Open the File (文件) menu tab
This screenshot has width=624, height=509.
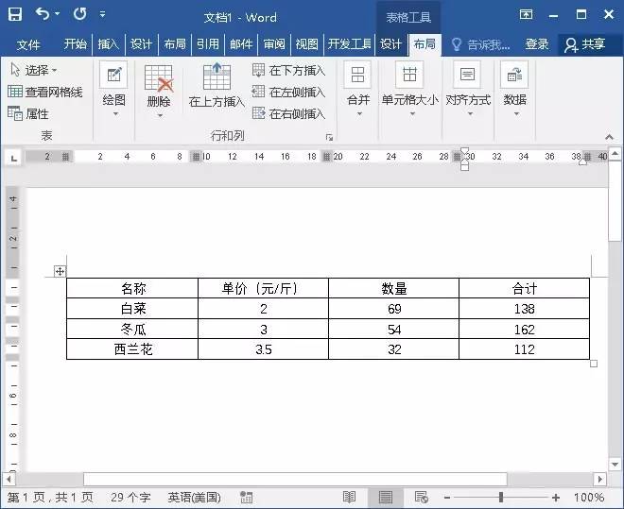(x=28, y=44)
